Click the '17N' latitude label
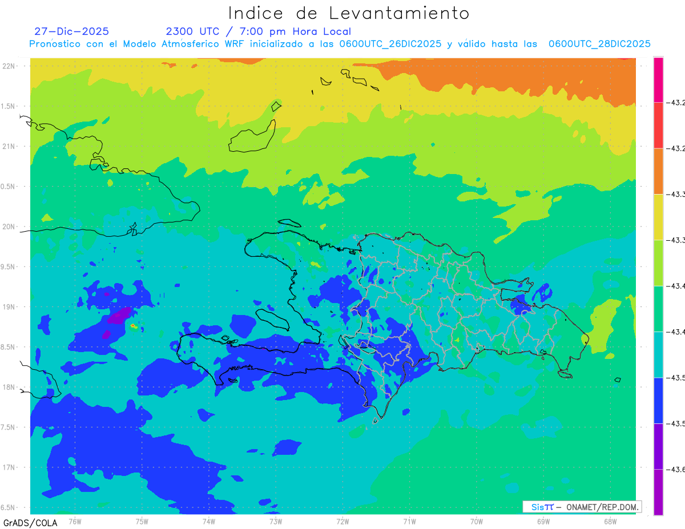Image resolution: width=685 pixels, height=529 pixels. 10,468
